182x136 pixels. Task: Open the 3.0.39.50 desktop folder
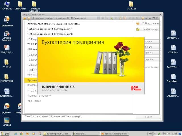point(7,62)
